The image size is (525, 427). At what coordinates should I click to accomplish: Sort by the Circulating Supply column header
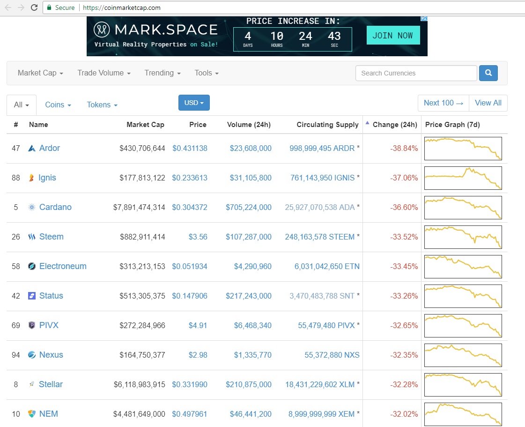[x=327, y=125]
